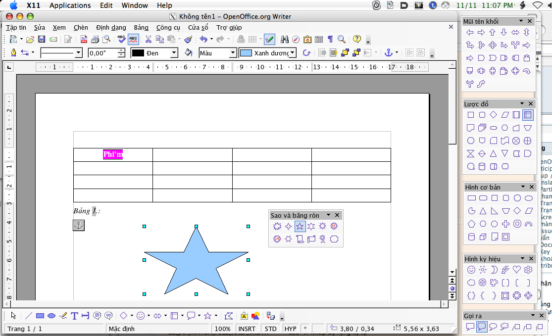Open the Màu fill style dropdown
The width and height of the screenshot is (552, 336).
[x=233, y=53]
